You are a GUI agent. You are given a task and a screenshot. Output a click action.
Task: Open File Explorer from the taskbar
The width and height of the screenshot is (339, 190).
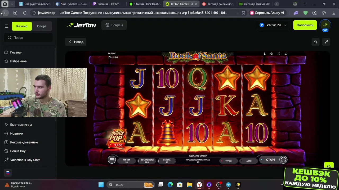(189, 185)
